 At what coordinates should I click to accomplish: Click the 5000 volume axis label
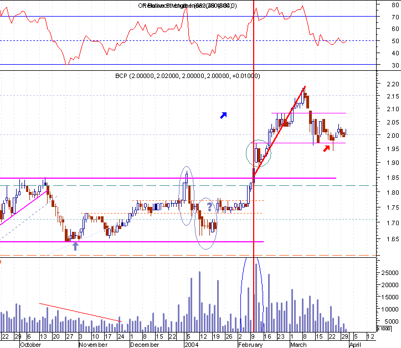click(x=391, y=321)
